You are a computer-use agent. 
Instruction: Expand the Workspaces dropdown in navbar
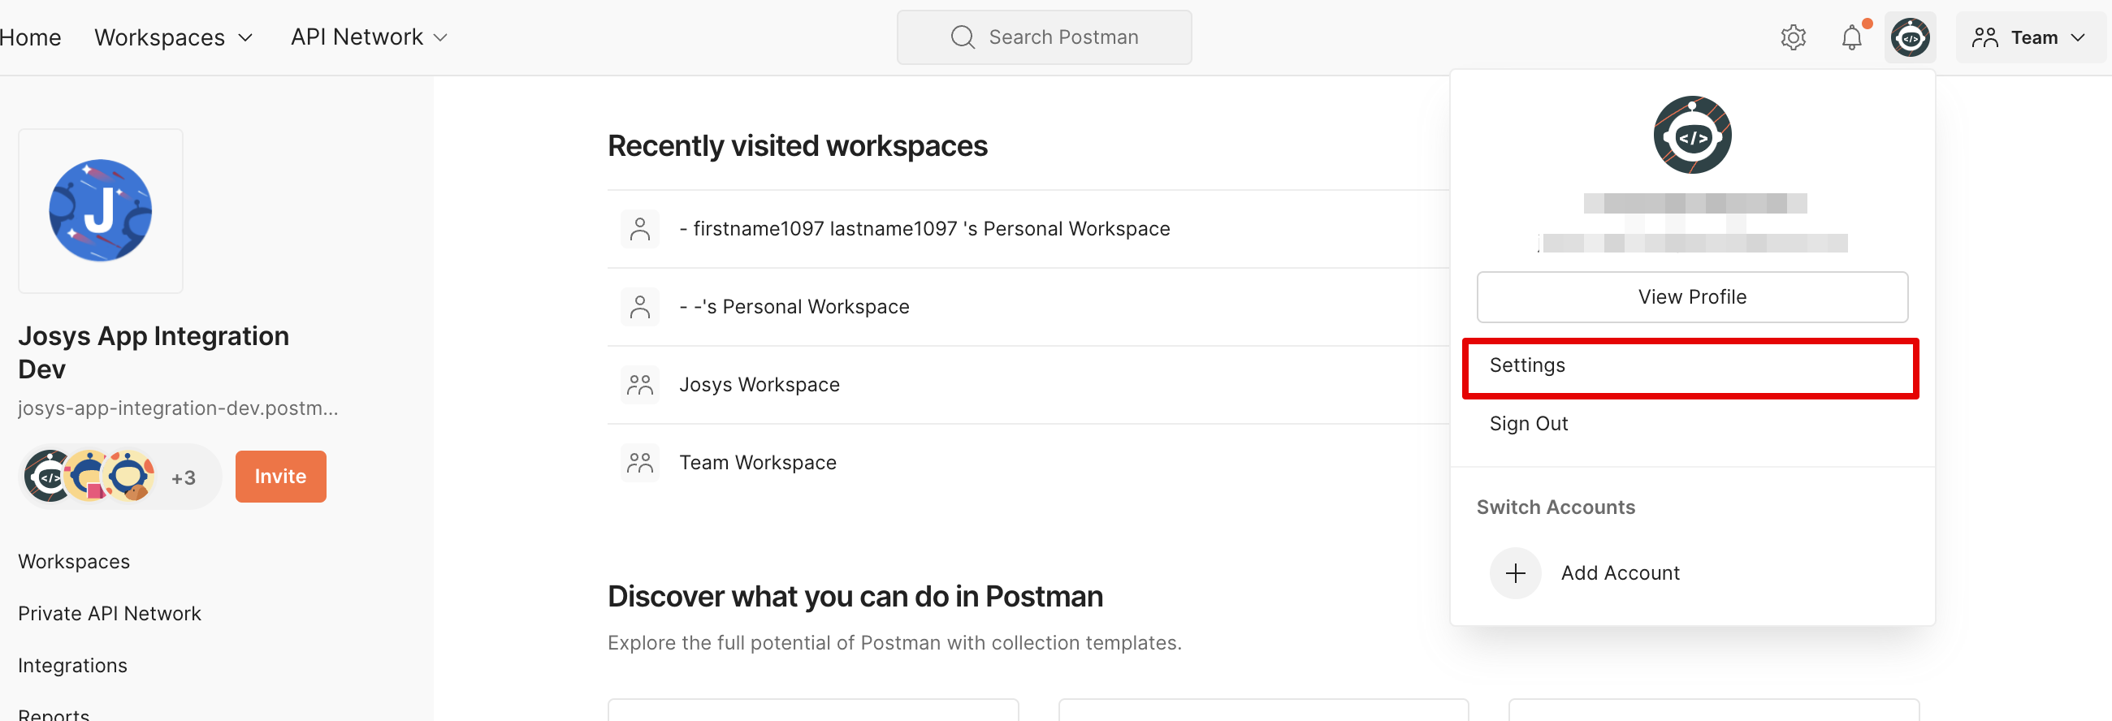click(x=173, y=37)
